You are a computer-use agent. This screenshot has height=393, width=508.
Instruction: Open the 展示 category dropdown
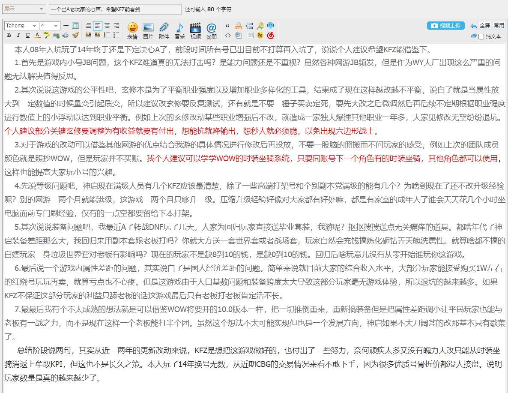(24, 9)
